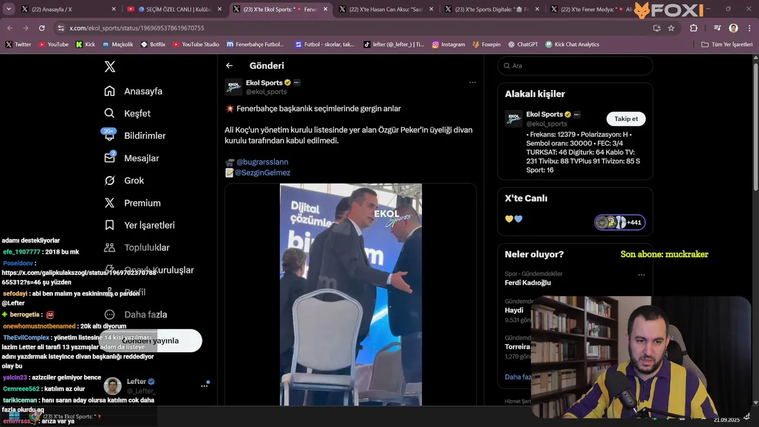This screenshot has height=427, width=759.
Task: Close the Hasan Can Aksu tab
Action: click(x=430, y=9)
